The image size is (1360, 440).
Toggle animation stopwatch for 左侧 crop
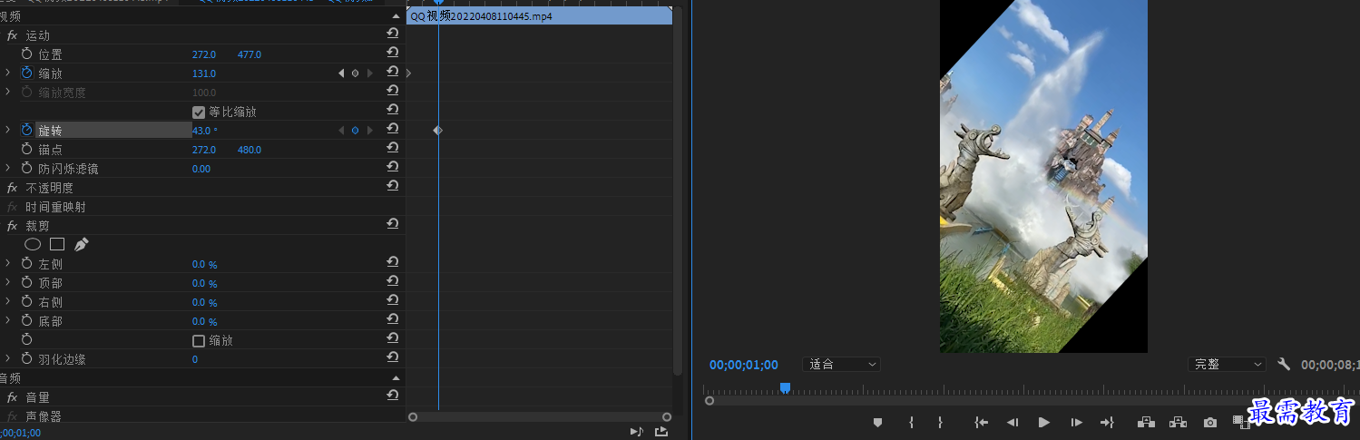click(x=26, y=263)
